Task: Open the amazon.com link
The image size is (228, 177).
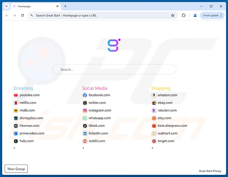Action: [167, 95]
